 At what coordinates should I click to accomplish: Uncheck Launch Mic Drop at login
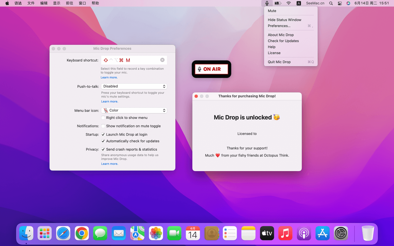pyautogui.click(x=103, y=134)
